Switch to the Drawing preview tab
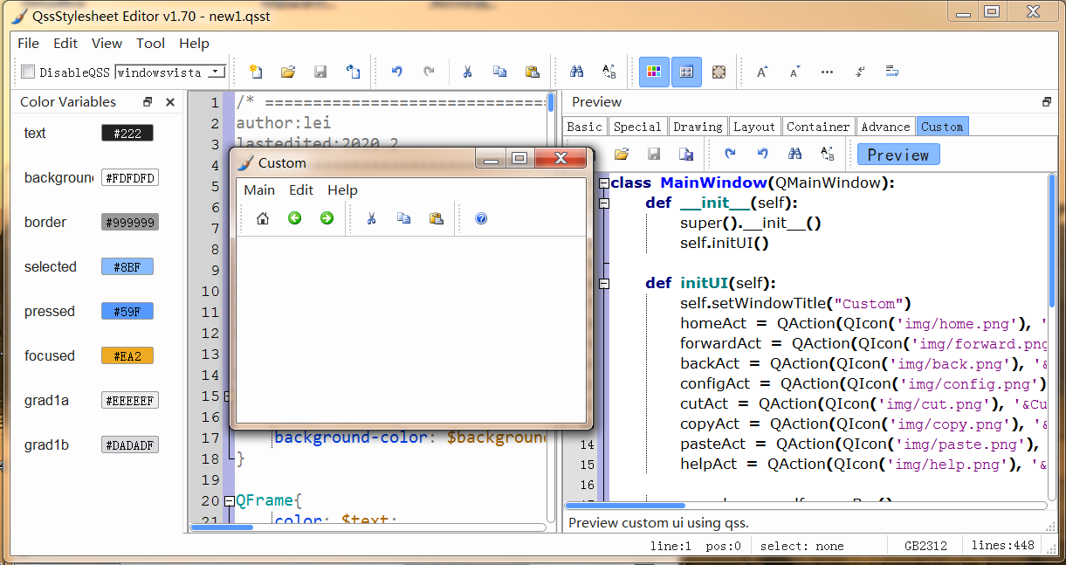Image resolution: width=1066 pixels, height=565 pixels. (698, 127)
